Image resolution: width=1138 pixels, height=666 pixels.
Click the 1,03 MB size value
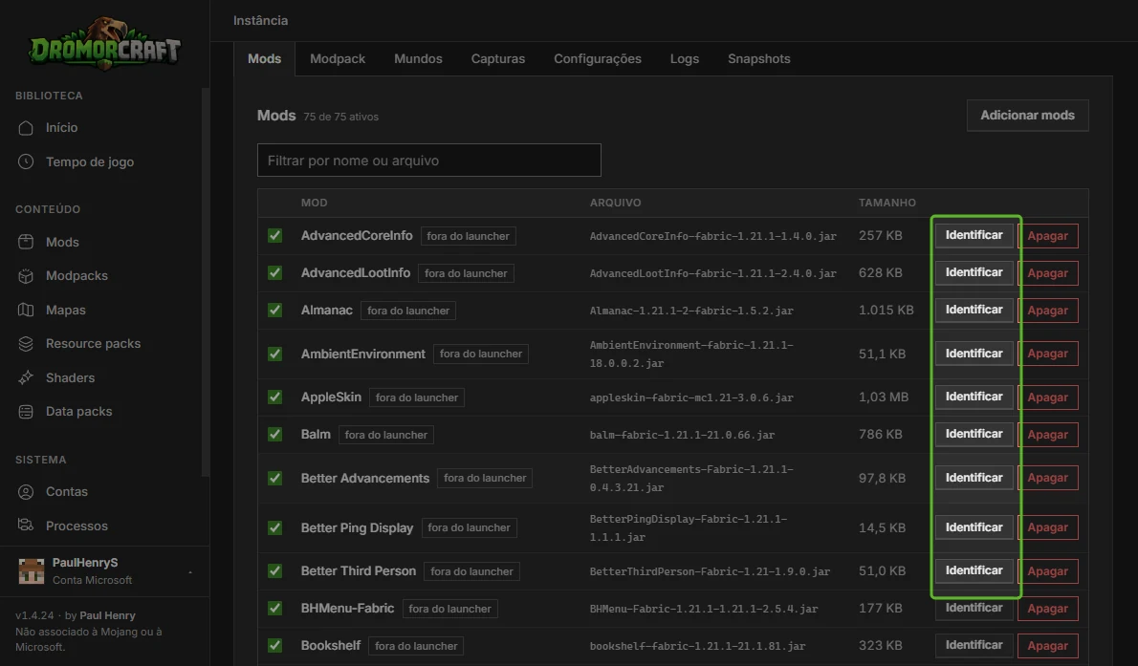884,397
